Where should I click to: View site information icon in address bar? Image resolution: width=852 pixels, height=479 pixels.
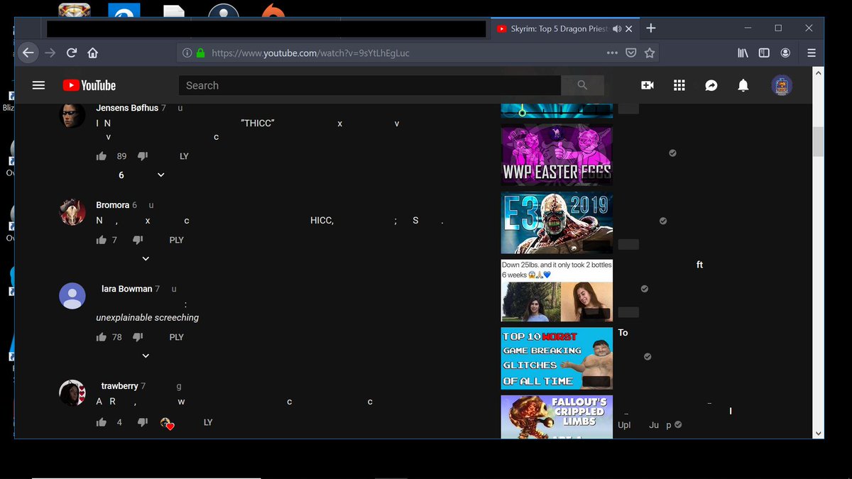[187, 53]
